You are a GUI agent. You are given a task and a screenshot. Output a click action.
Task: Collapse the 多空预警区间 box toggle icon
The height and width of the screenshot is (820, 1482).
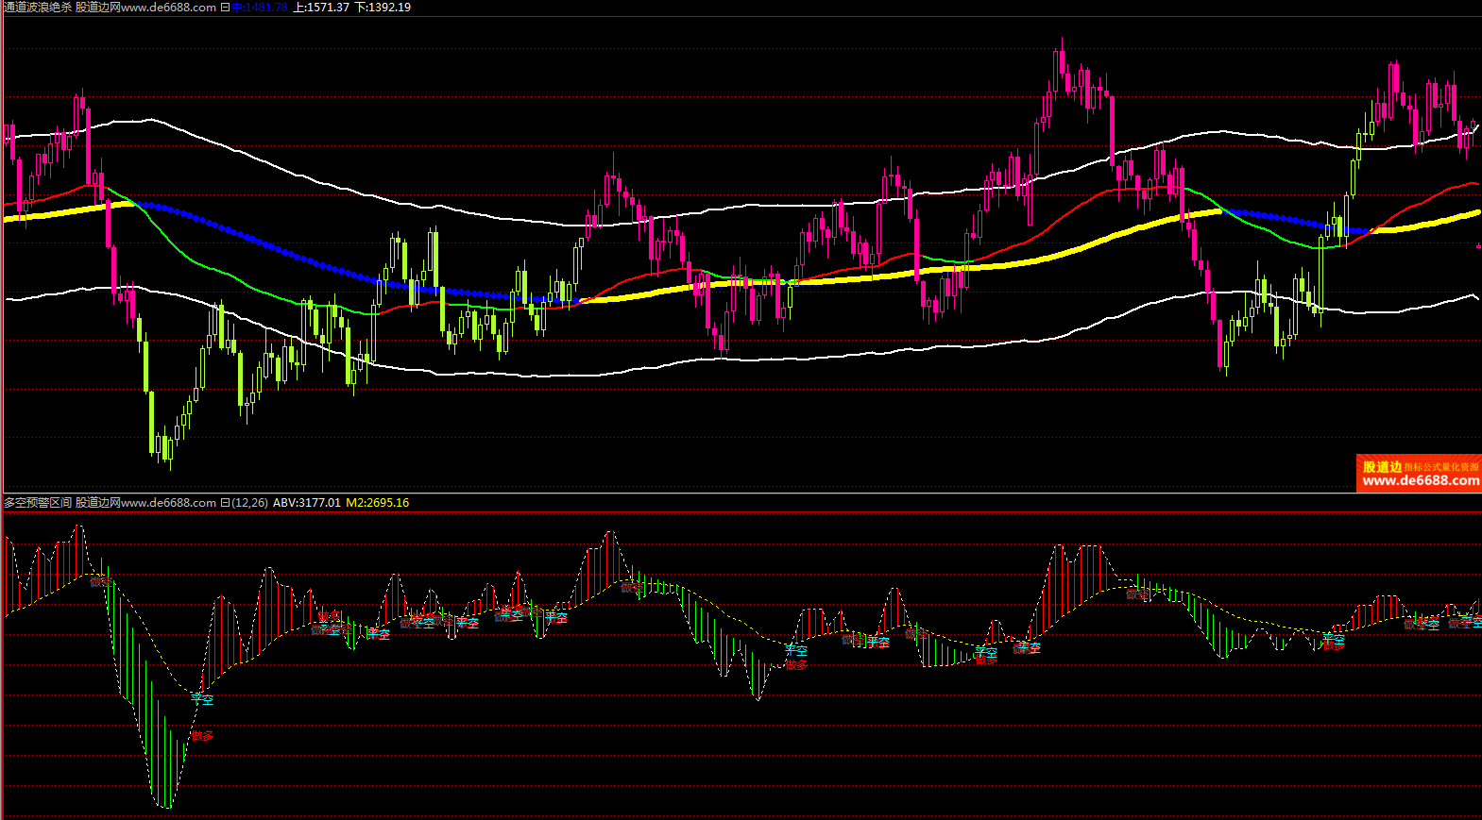click(x=225, y=503)
